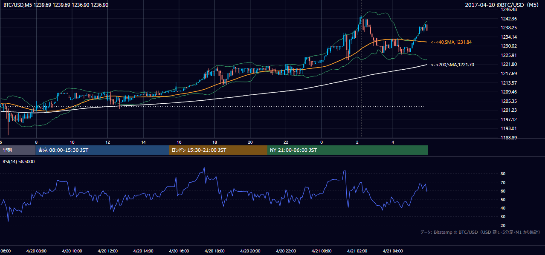Click the 4/21 04:00 date label
The width and height of the screenshot is (545, 255).
coord(393,251)
